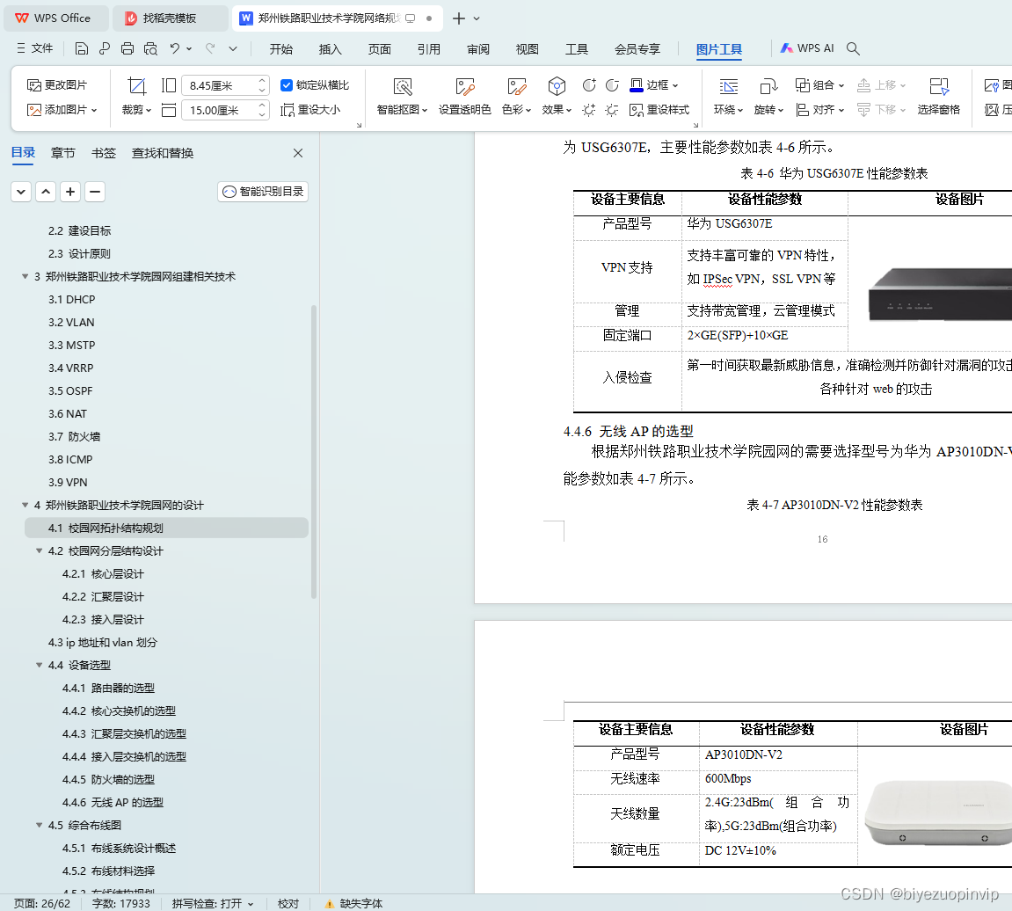Open 选择窗格 selection pane
Viewport: 1012px width, 911px height.
(x=938, y=97)
